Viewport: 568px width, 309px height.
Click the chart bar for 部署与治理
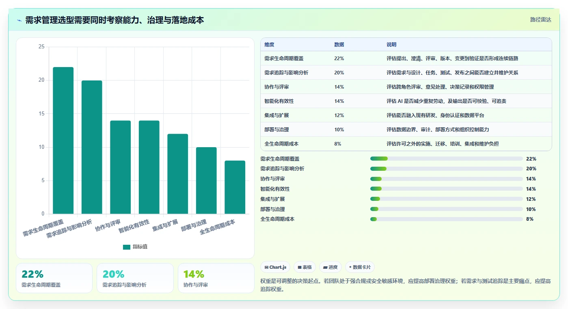(x=206, y=181)
